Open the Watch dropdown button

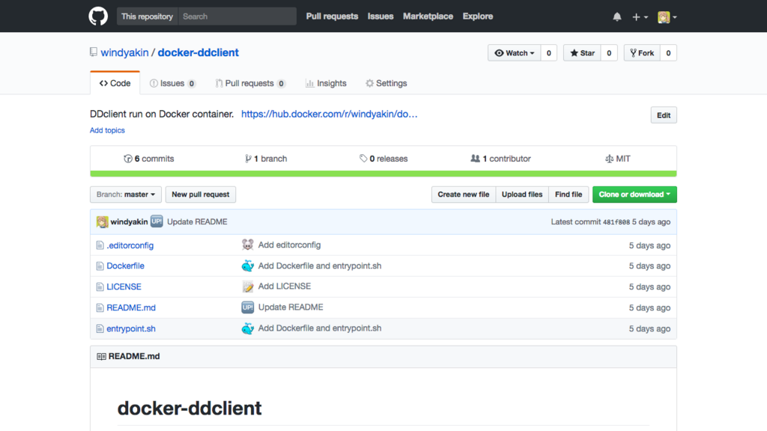(x=514, y=53)
